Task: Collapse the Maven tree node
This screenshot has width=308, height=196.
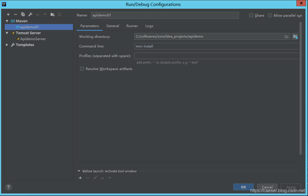Action: pyautogui.click(x=7, y=21)
